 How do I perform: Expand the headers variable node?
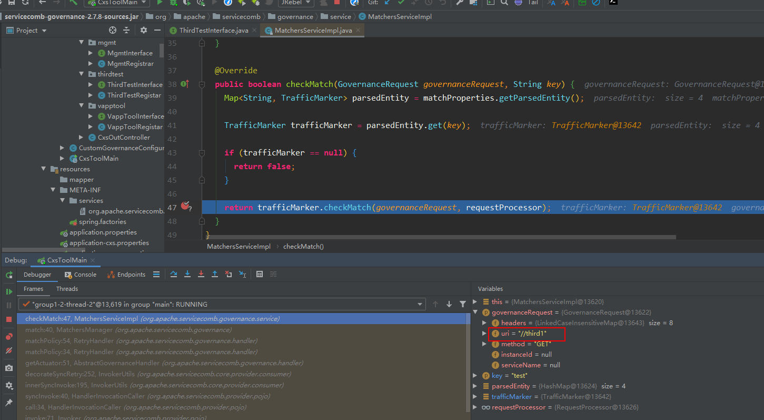[484, 323]
